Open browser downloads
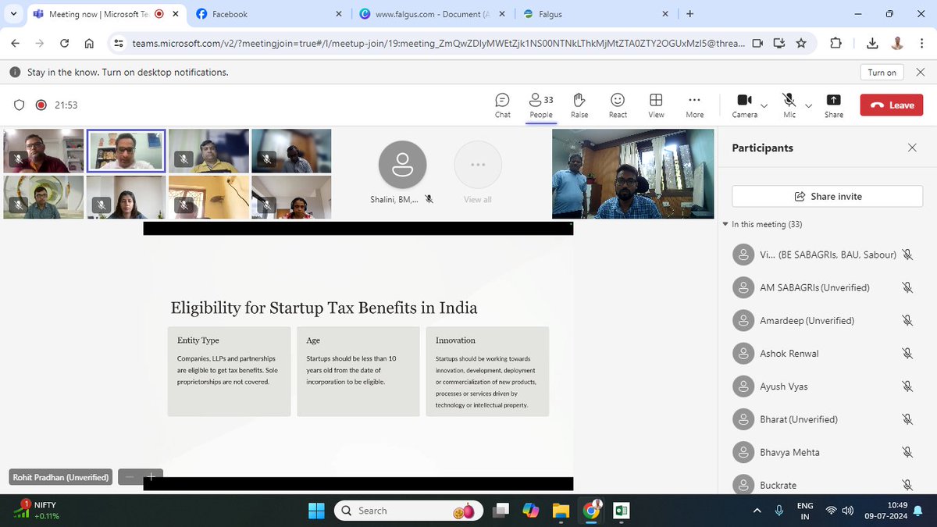937x527 pixels. point(873,44)
